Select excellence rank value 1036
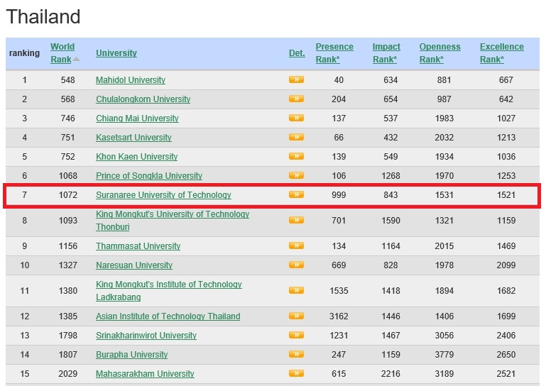Image resolution: width=546 pixels, height=386 pixels. 506,157
